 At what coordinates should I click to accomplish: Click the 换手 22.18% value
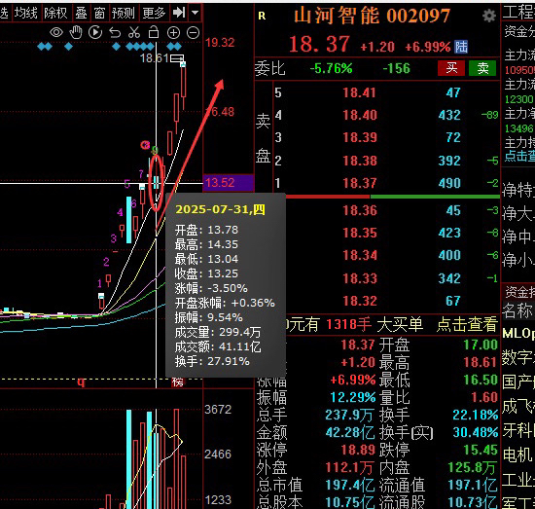coord(476,416)
